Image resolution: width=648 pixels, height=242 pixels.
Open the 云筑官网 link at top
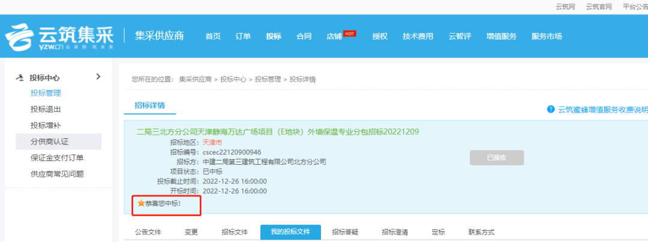click(x=598, y=7)
